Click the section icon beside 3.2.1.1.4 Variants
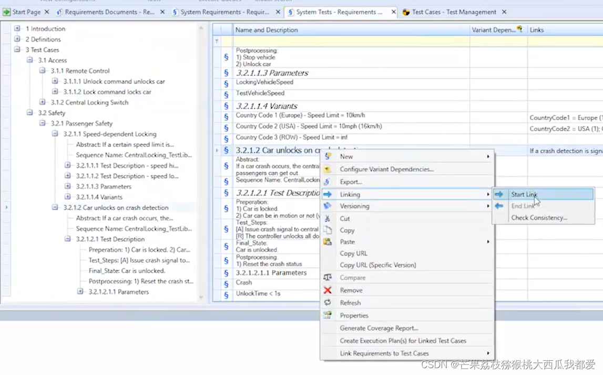This screenshot has width=603, height=375. (226, 106)
